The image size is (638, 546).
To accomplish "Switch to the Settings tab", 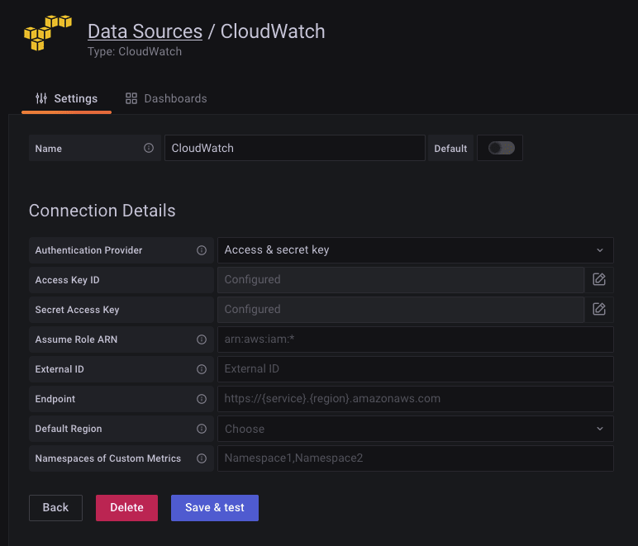I will coord(66,98).
